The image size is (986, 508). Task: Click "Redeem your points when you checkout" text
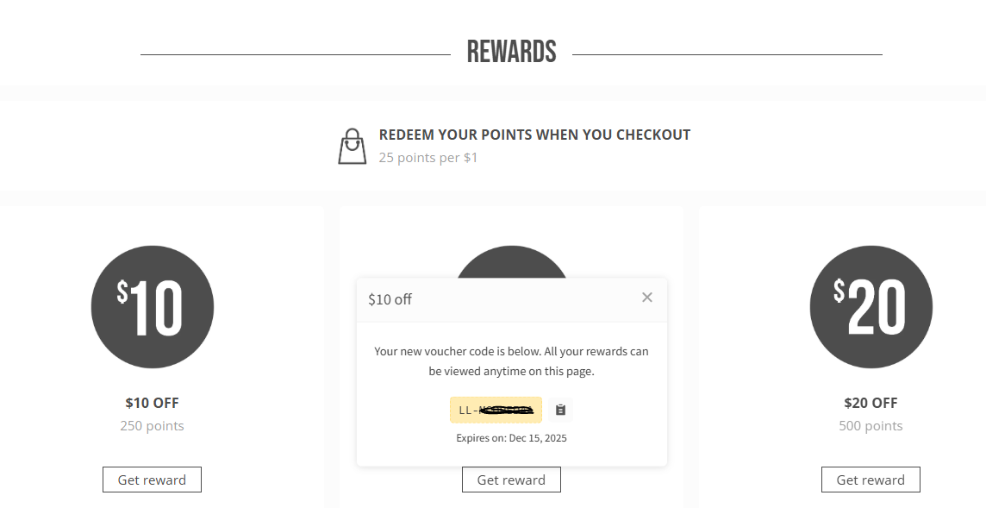pos(534,135)
